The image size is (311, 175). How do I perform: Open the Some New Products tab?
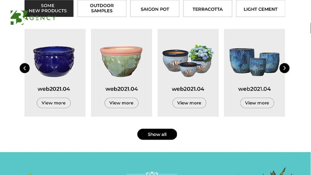click(x=49, y=8)
